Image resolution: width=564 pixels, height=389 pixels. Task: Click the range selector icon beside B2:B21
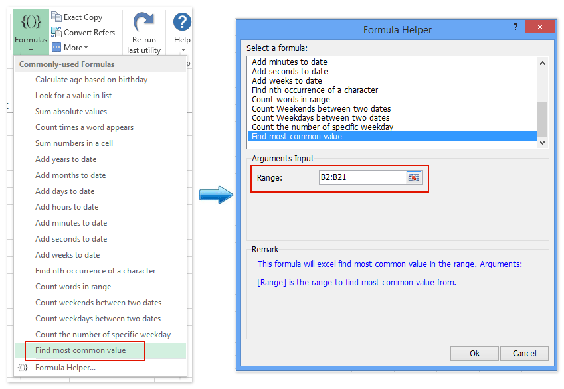tap(414, 178)
